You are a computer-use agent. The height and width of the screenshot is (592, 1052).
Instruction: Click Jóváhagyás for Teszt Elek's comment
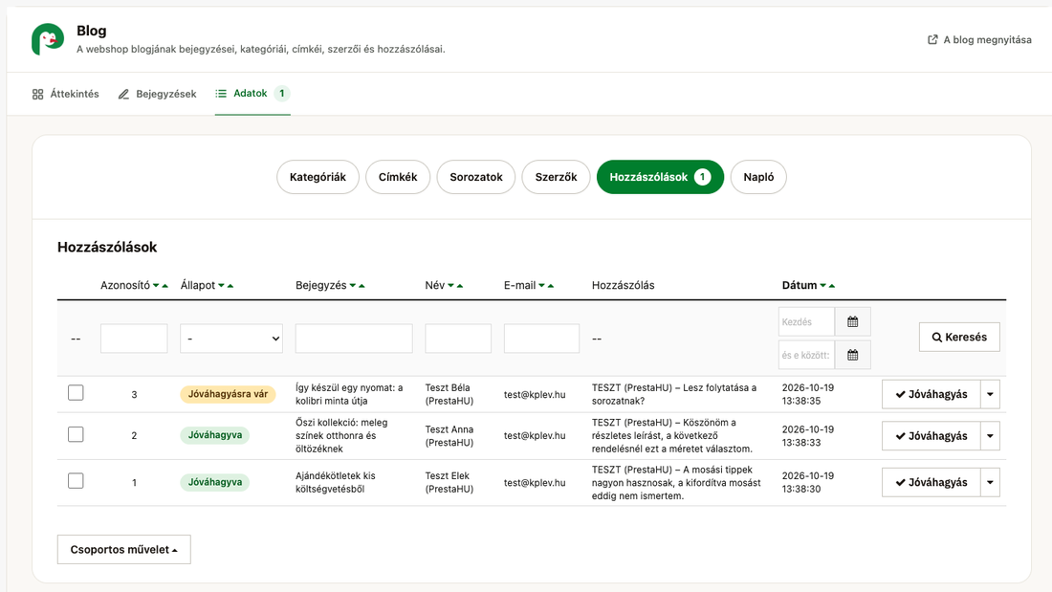(931, 482)
